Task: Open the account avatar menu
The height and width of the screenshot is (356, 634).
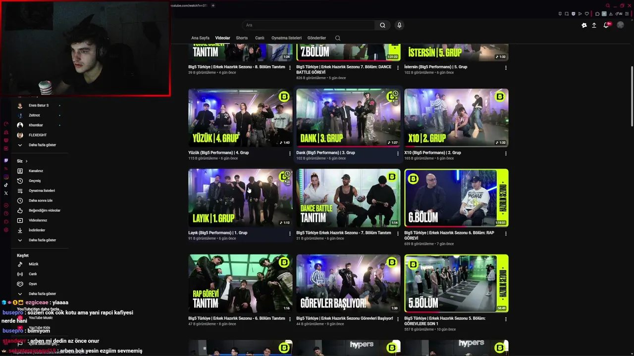Action: click(x=620, y=25)
